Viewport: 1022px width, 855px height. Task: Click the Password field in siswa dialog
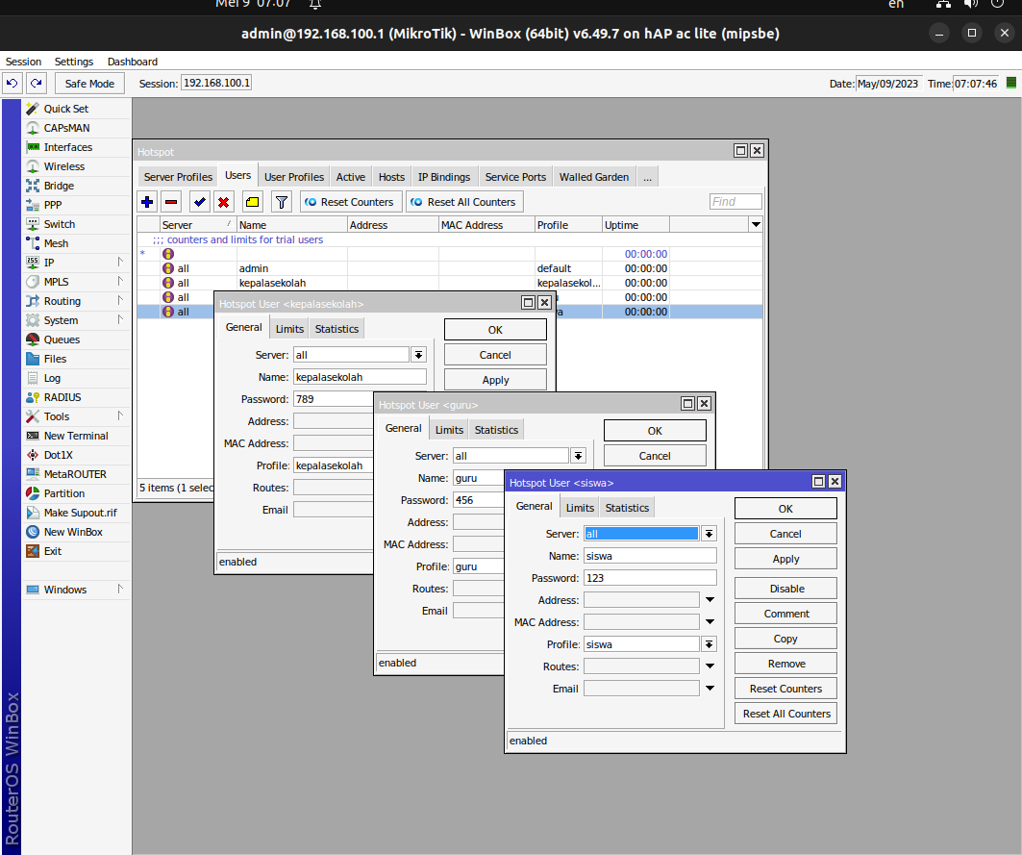(650, 578)
